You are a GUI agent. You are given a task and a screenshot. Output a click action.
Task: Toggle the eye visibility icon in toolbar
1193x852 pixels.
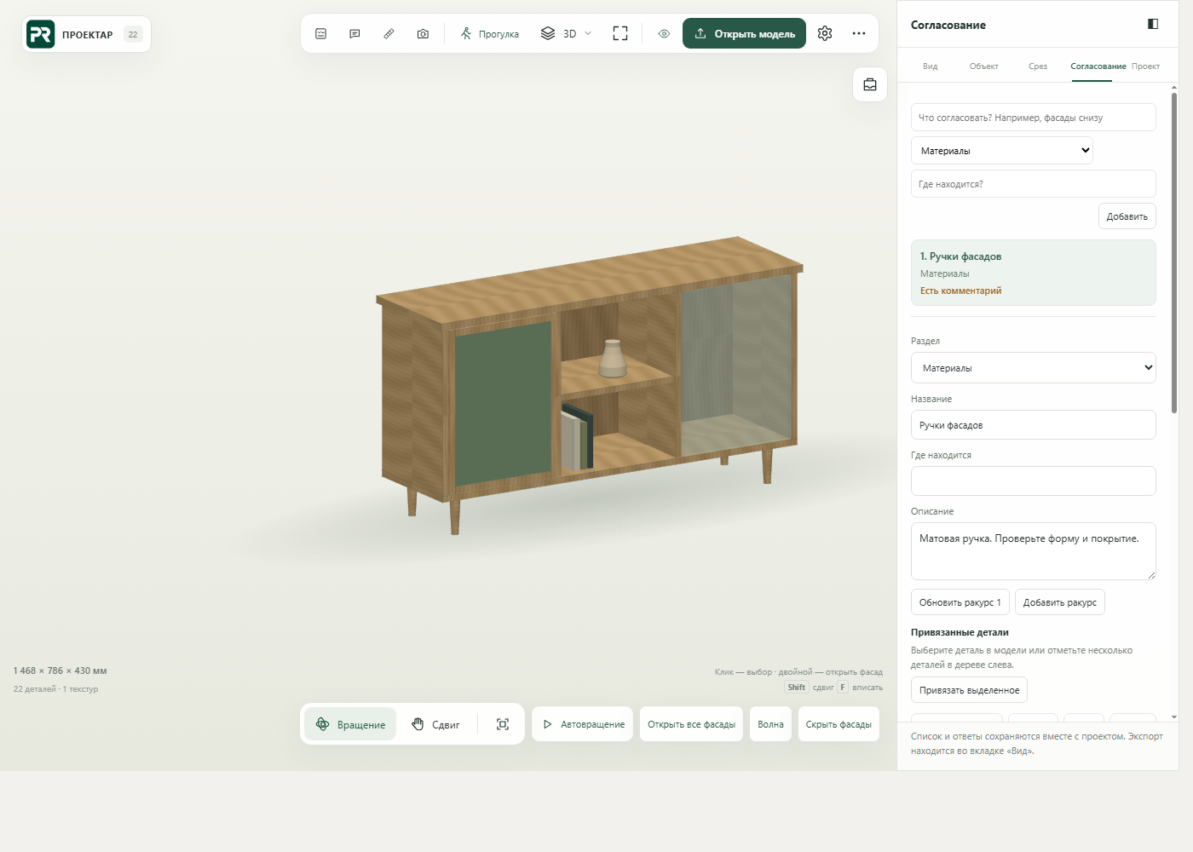coord(664,34)
